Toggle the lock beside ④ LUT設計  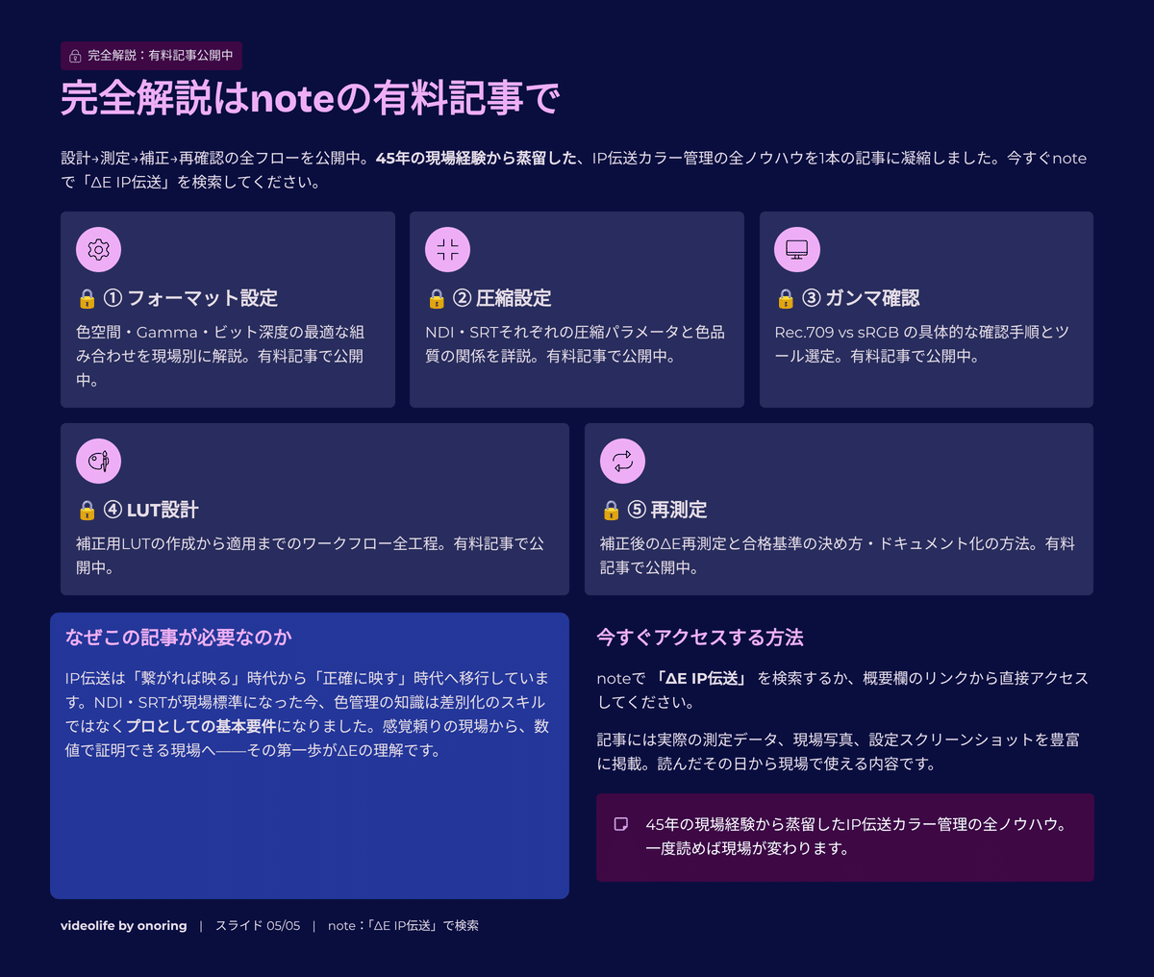[x=85, y=511]
